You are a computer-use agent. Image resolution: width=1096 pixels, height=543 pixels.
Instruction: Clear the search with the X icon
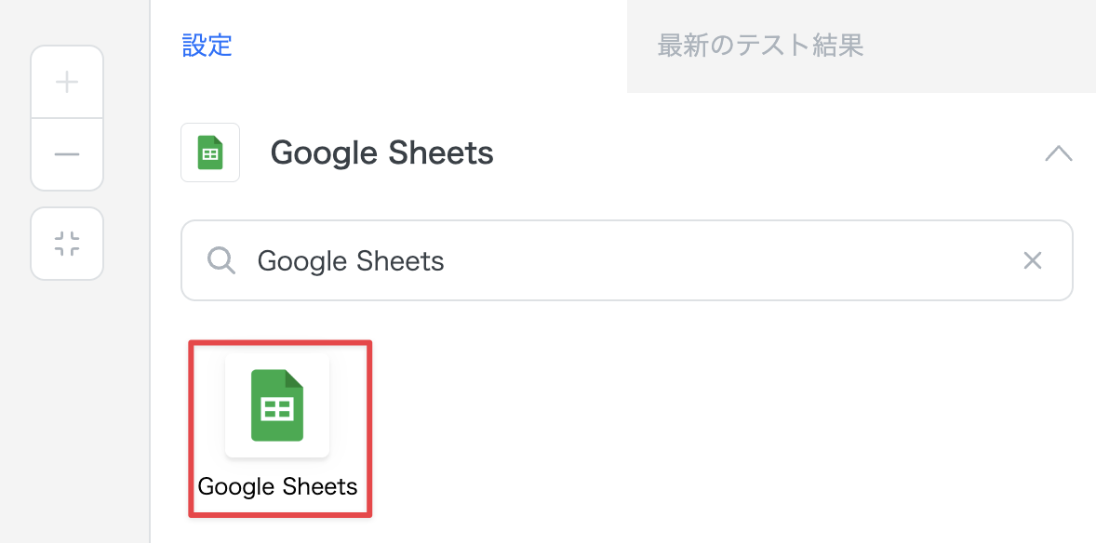[1032, 261]
